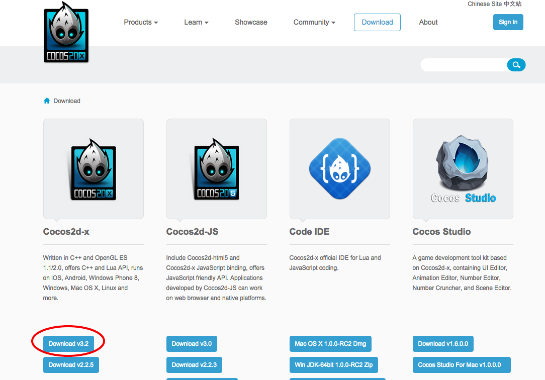Click the Code IDE heading
545x380 pixels.
[x=309, y=232]
